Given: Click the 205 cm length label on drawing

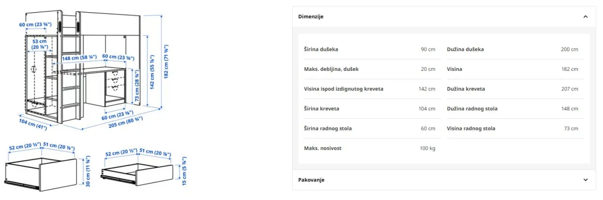Looking at the screenshot, I should click(122, 121).
